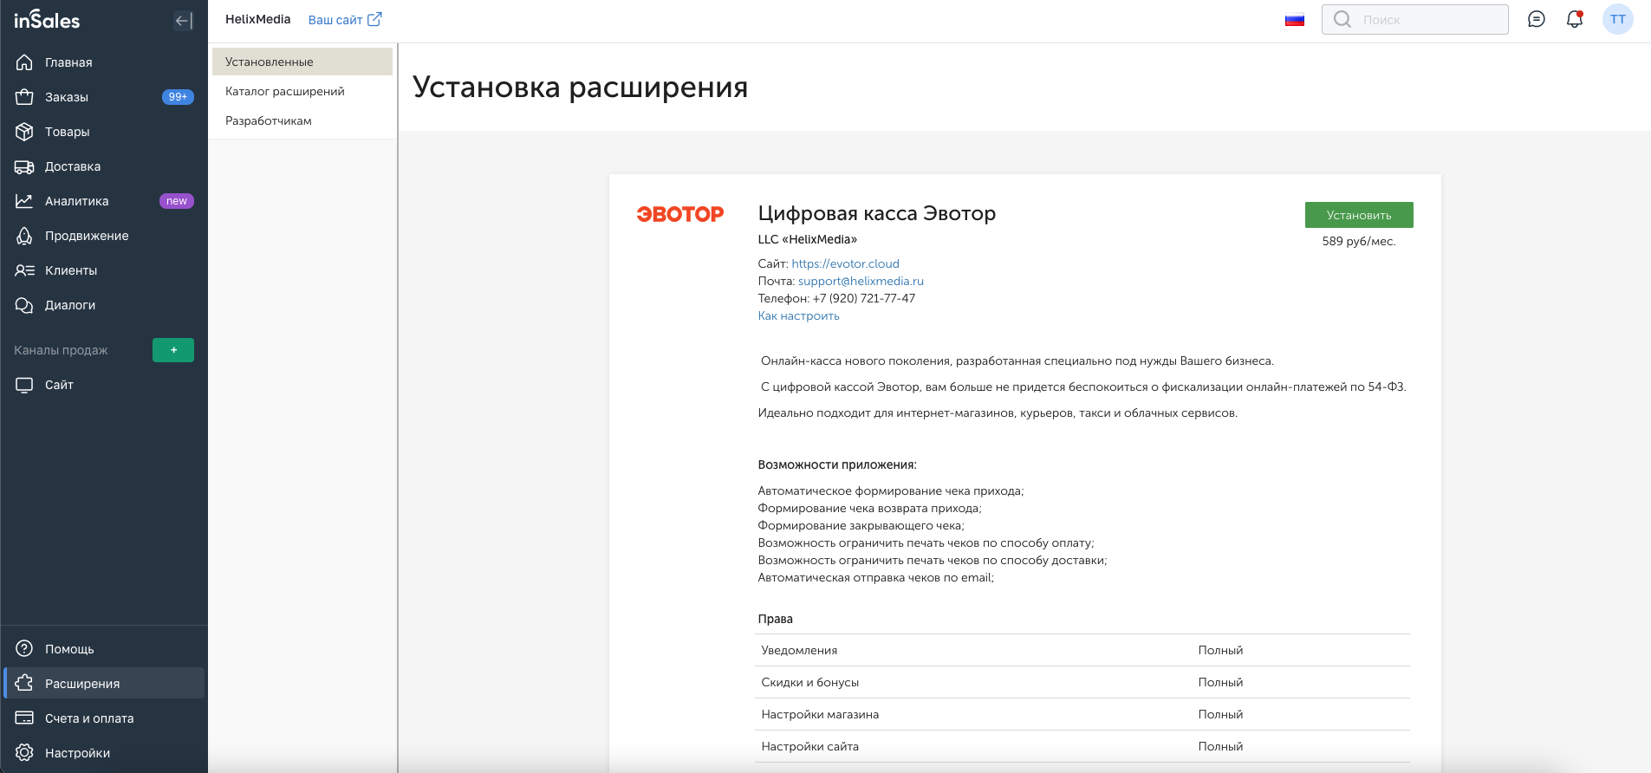Click the HelixMedia store name
1651x773 pixels.
tap(258, 19)
